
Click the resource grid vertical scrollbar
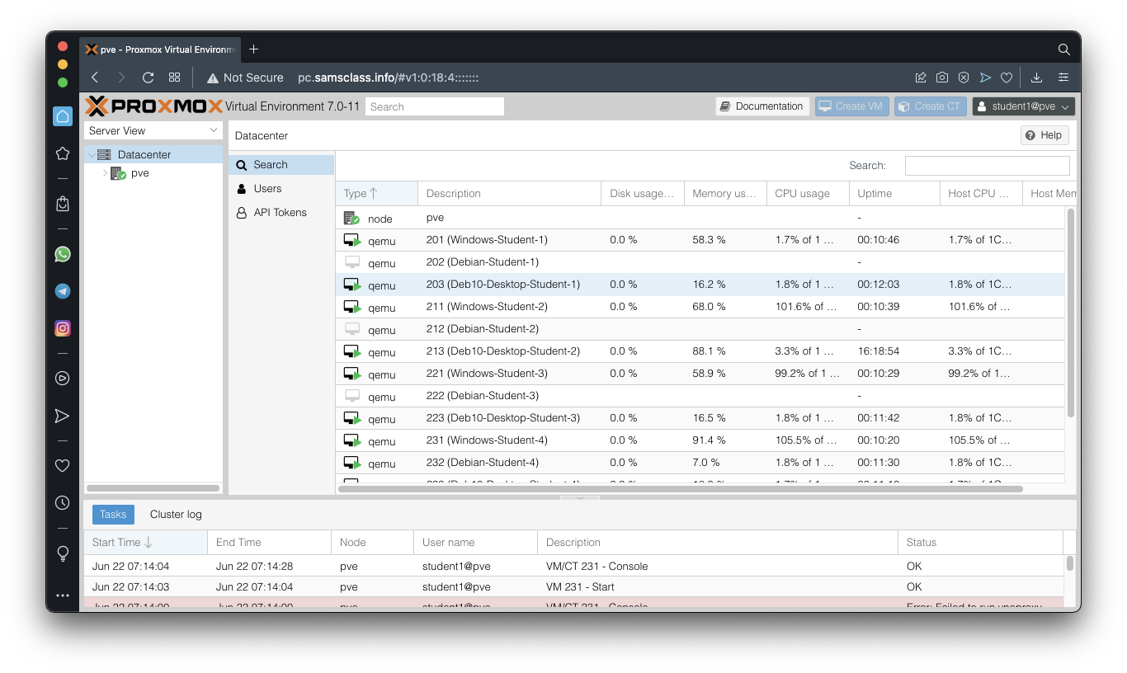click(1071, 313)
